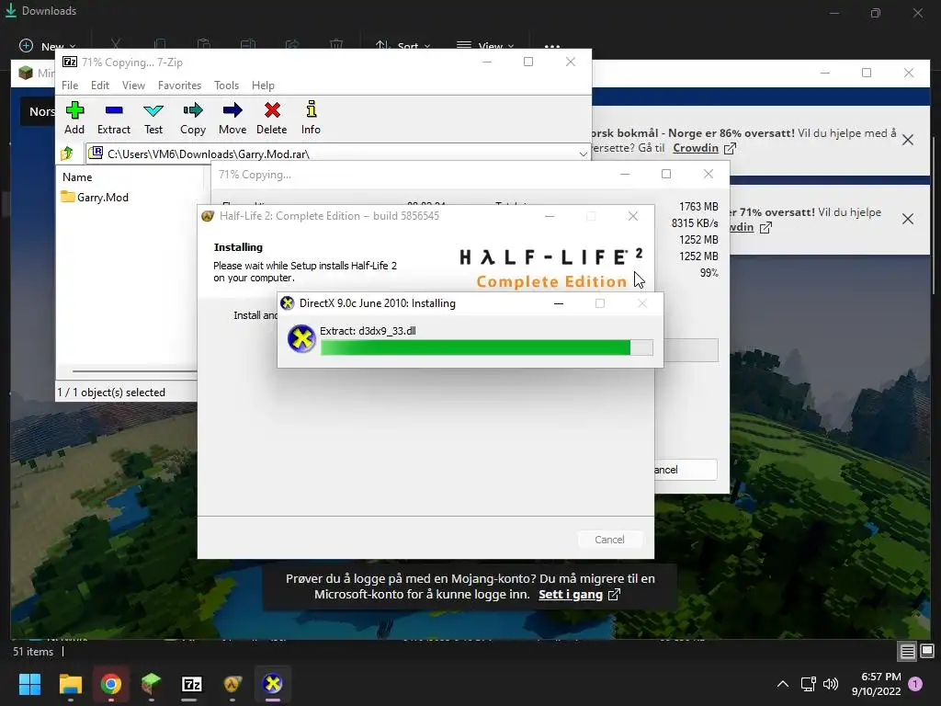Open the Favorites menu in 7-Zip

(x=179, y=85)
